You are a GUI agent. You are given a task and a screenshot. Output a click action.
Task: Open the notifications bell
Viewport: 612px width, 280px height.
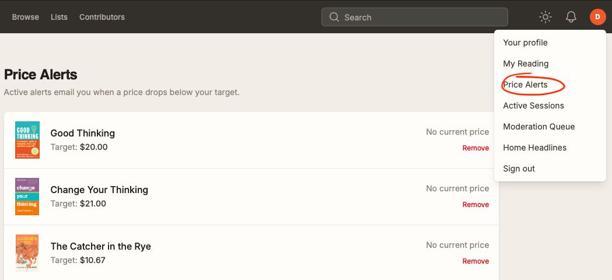(x=571, y=17)
